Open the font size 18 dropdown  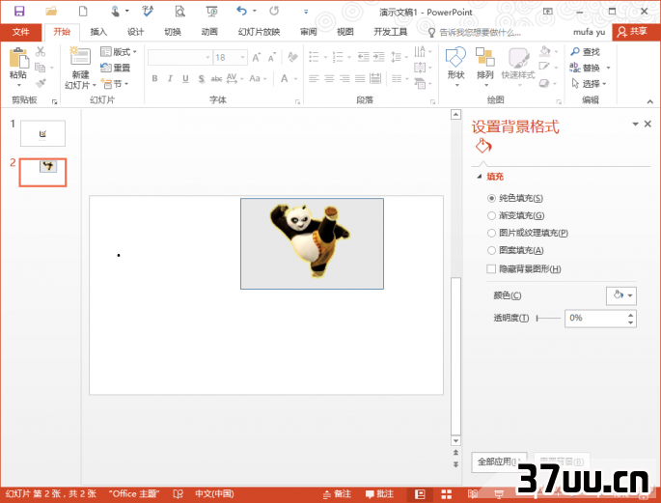tap(243, 57)
